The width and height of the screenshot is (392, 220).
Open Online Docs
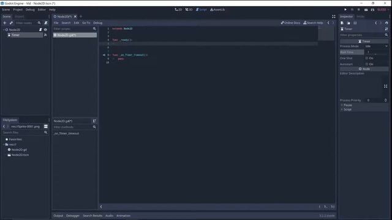click(x=290, y=23)
